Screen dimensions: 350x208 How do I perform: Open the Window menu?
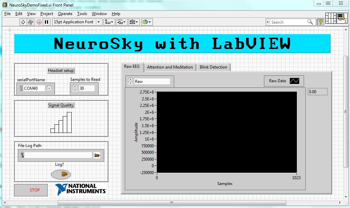point(99,14)
